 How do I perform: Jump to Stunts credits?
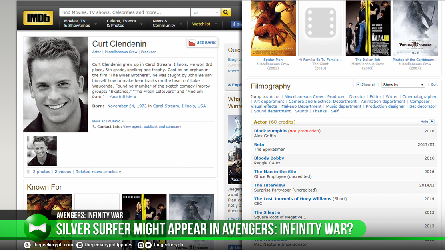(301, 111)
